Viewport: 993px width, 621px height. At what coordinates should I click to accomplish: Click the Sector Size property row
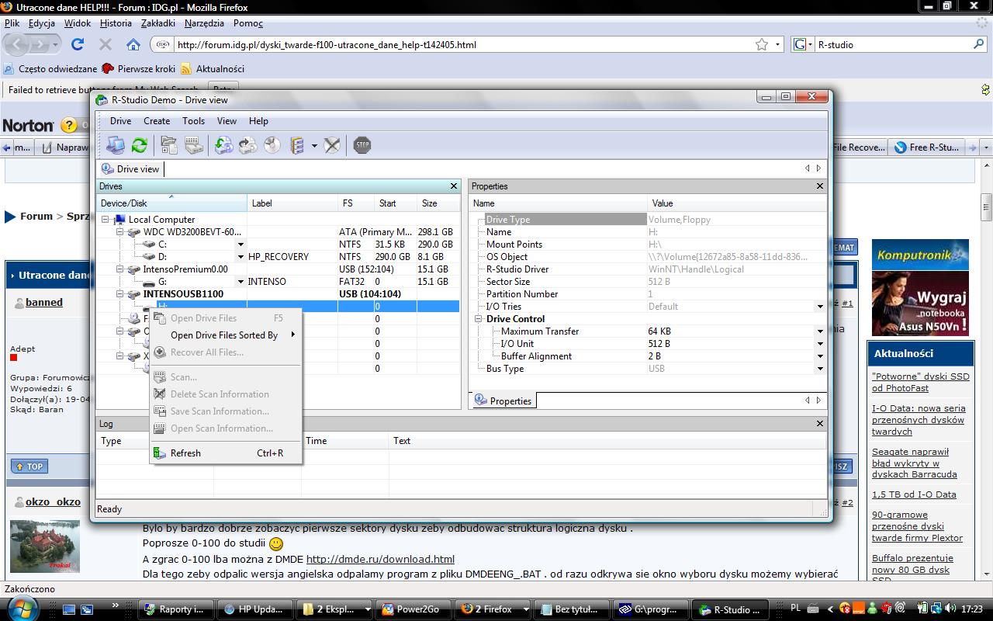point(648,282)
